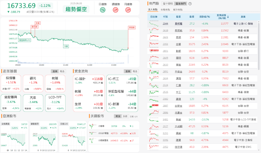Open the sparkline chart for stock 2618
Image resolution: width=261 pixels, height=153 pixels.
[x=154, y=30]
